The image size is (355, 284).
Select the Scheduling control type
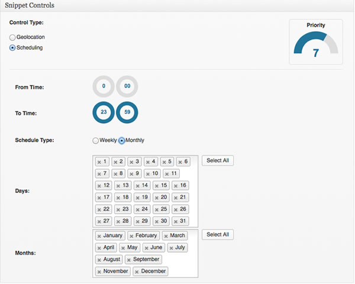pos(12,48)
